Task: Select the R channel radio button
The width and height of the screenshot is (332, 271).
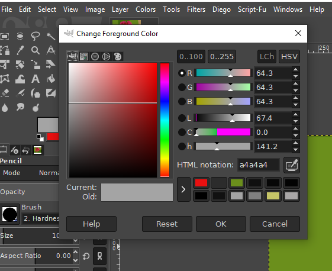Action: click(182, 73)
